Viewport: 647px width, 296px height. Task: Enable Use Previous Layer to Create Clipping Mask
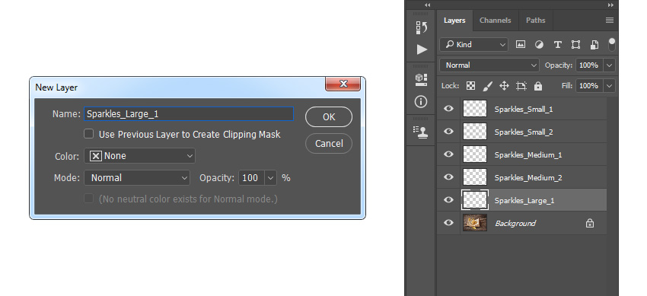(89, 134)
